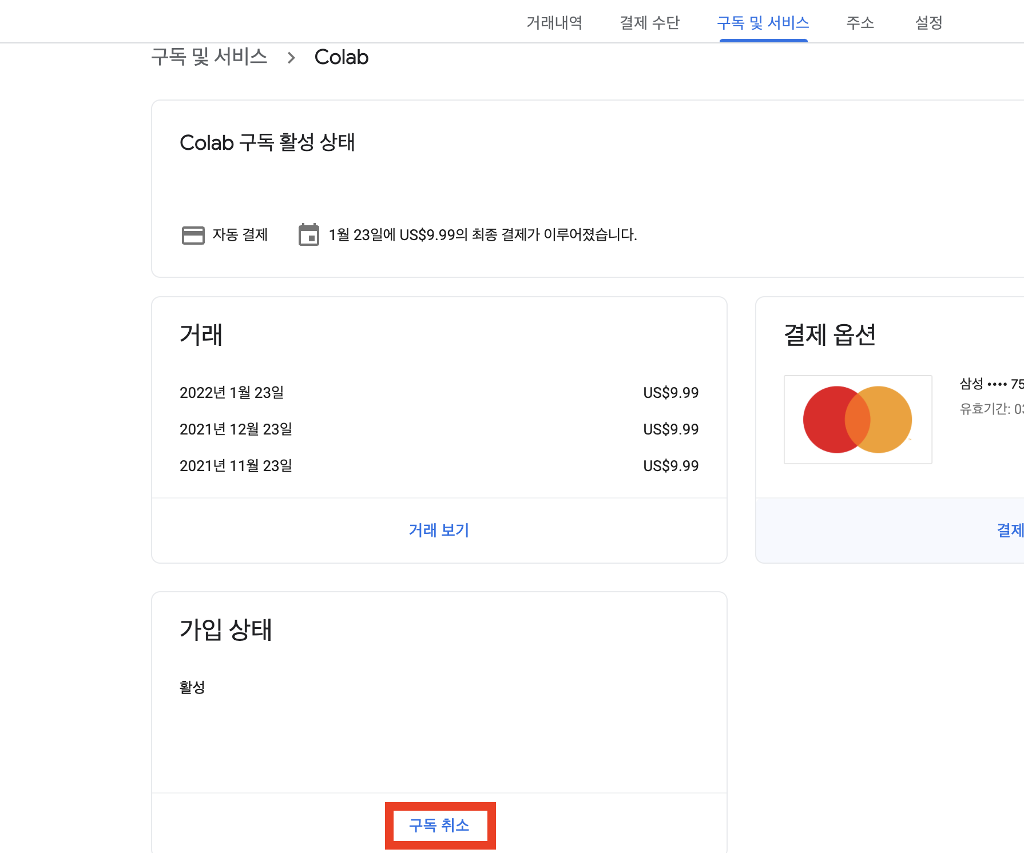Click 구독 및 서비스 in the breadcrumb
The image size is (1024, 853).
(209, 57)
